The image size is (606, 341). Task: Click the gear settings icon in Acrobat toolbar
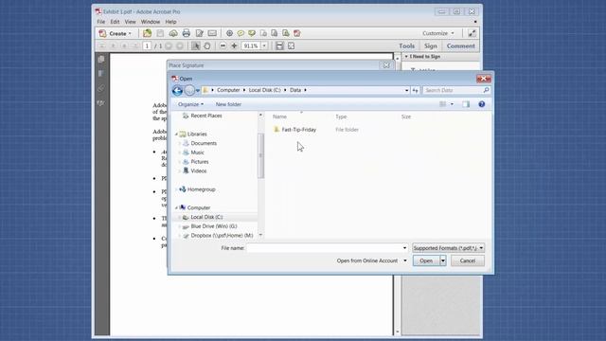pos(229,33)
